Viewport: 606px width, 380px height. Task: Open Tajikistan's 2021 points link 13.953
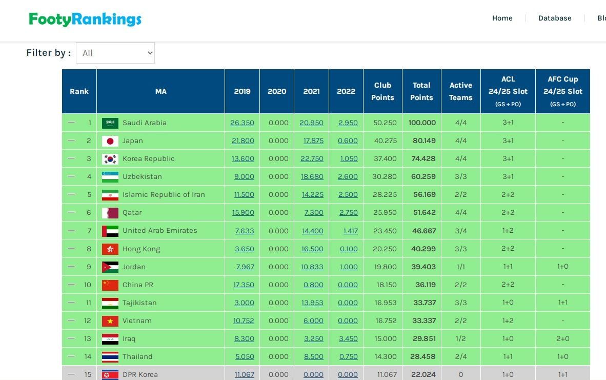coord(312,303)
